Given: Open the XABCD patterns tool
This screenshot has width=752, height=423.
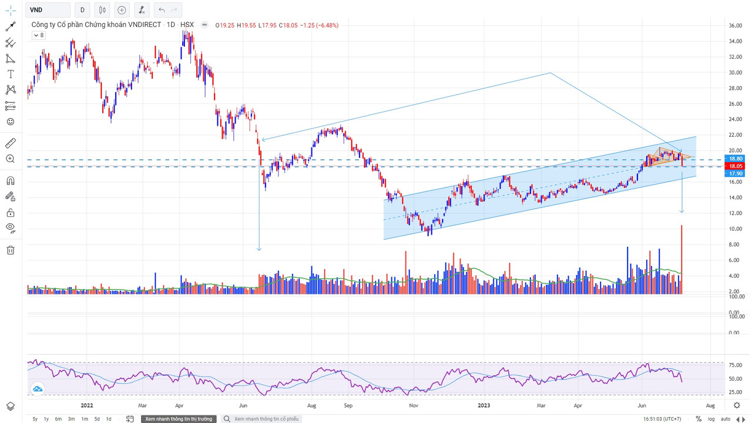Looking at the screenshot, I should (x=11, y=90).
